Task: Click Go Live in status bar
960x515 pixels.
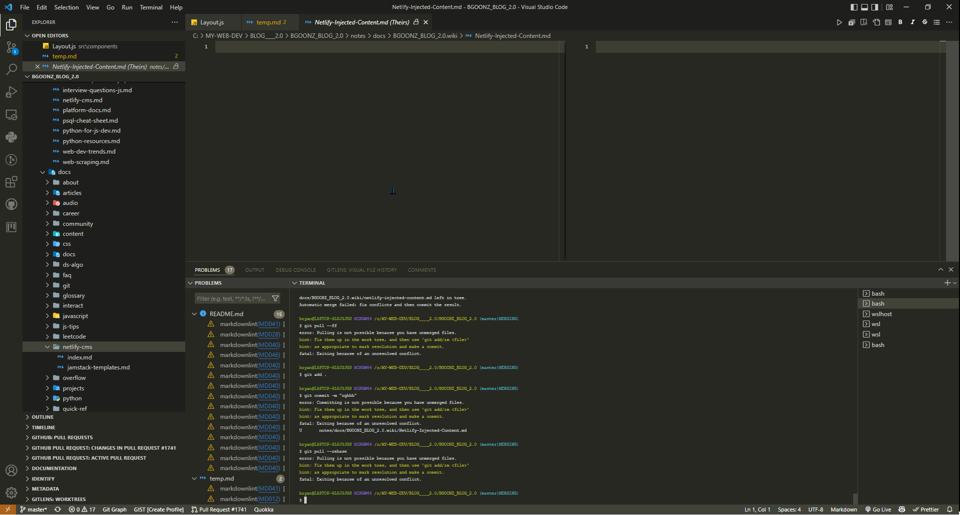Action: pos(878,510)
